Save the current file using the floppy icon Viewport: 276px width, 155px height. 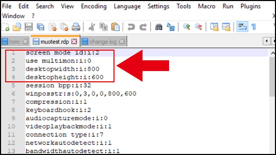click(x=29, y=27)
